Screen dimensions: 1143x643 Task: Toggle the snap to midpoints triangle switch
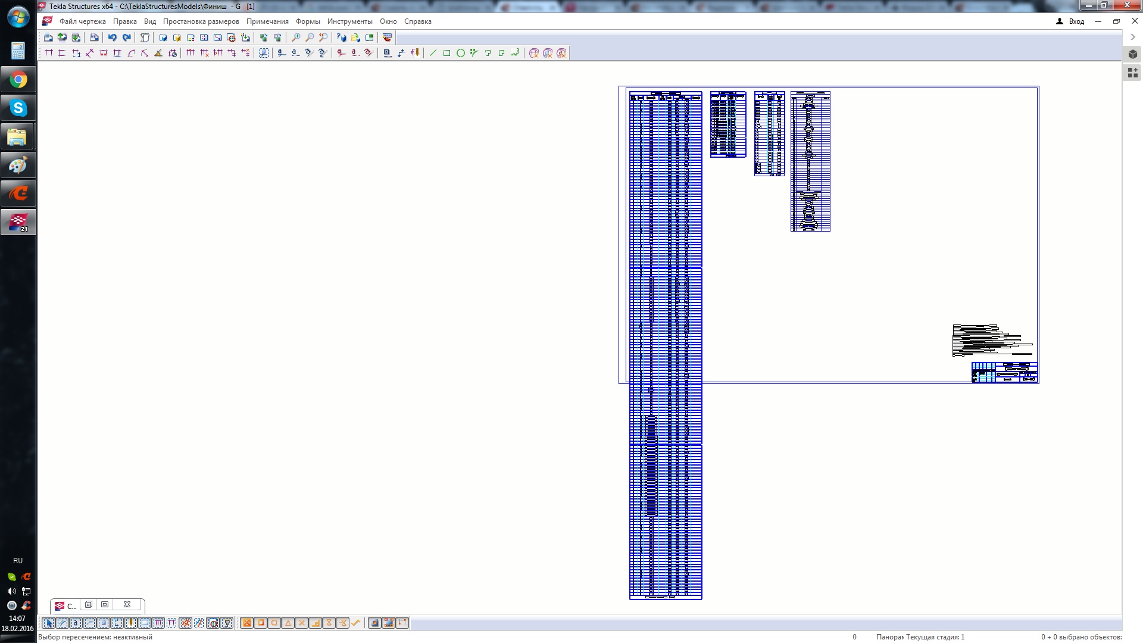click(288, 623)
